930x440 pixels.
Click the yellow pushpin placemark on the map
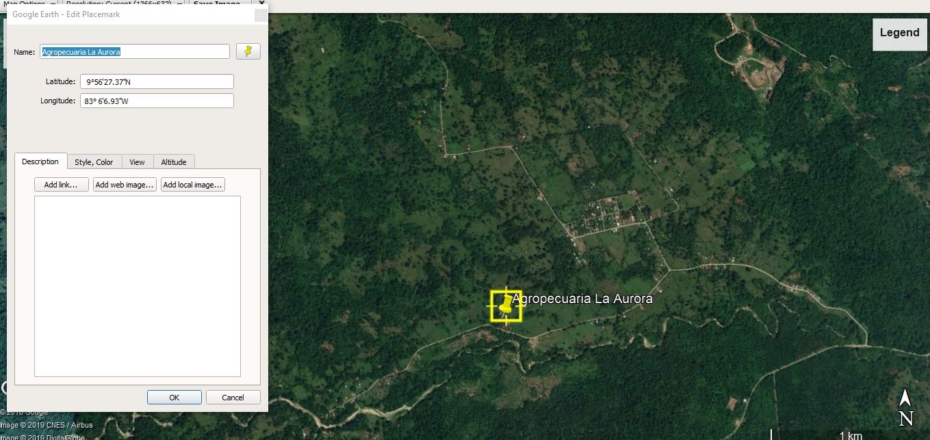506,305
